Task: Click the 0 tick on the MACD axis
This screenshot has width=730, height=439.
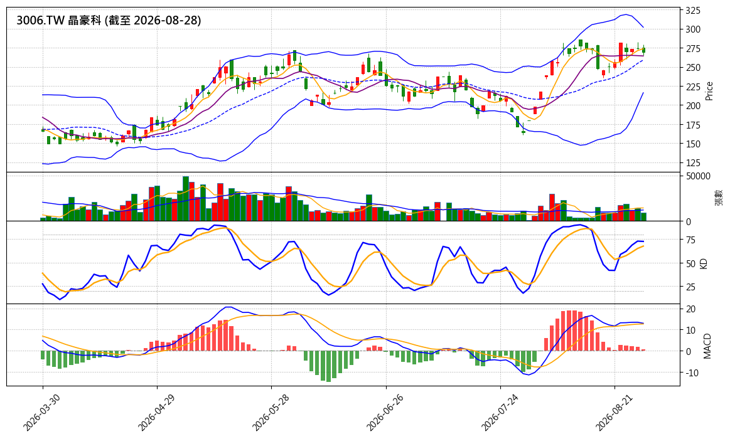Action: pyautogui.click(x=689, y=351)
